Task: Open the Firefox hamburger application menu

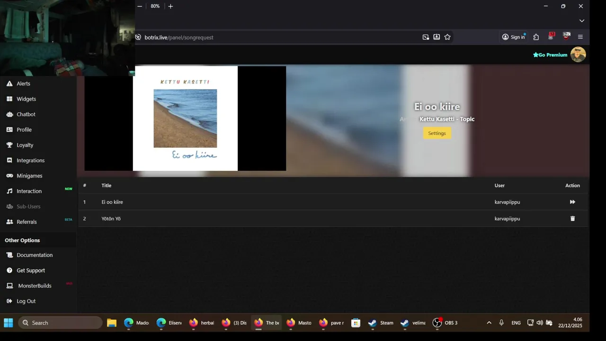Action: click(x=580, y=37)
